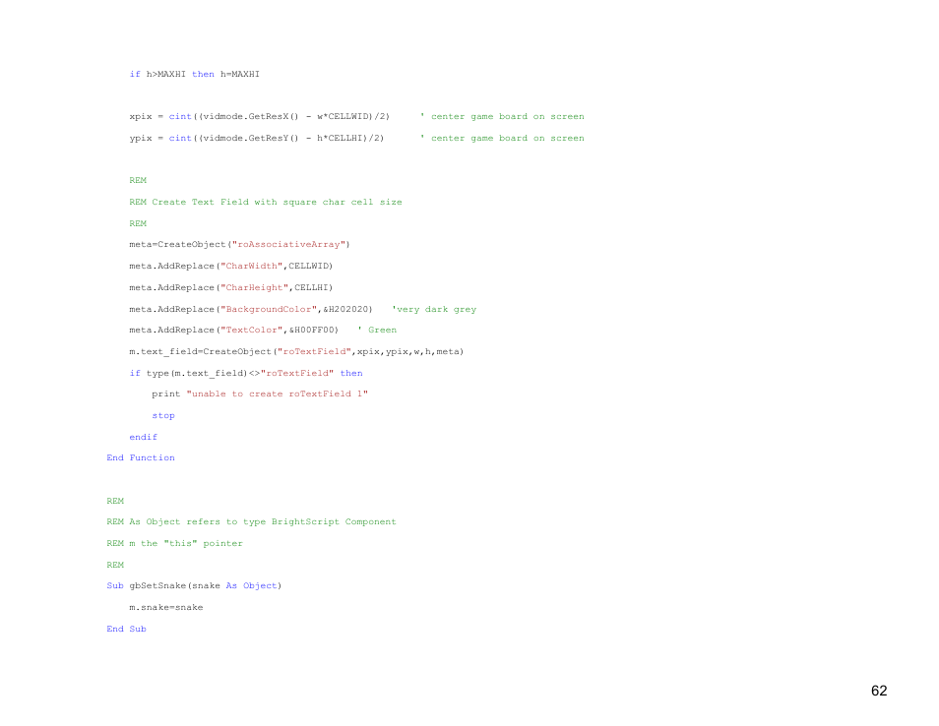Image resolution: width=939 pixels, height=726 pixels.
Task: Click the 'REM m the "this" pointer' comment
Action: coord(175,543)
